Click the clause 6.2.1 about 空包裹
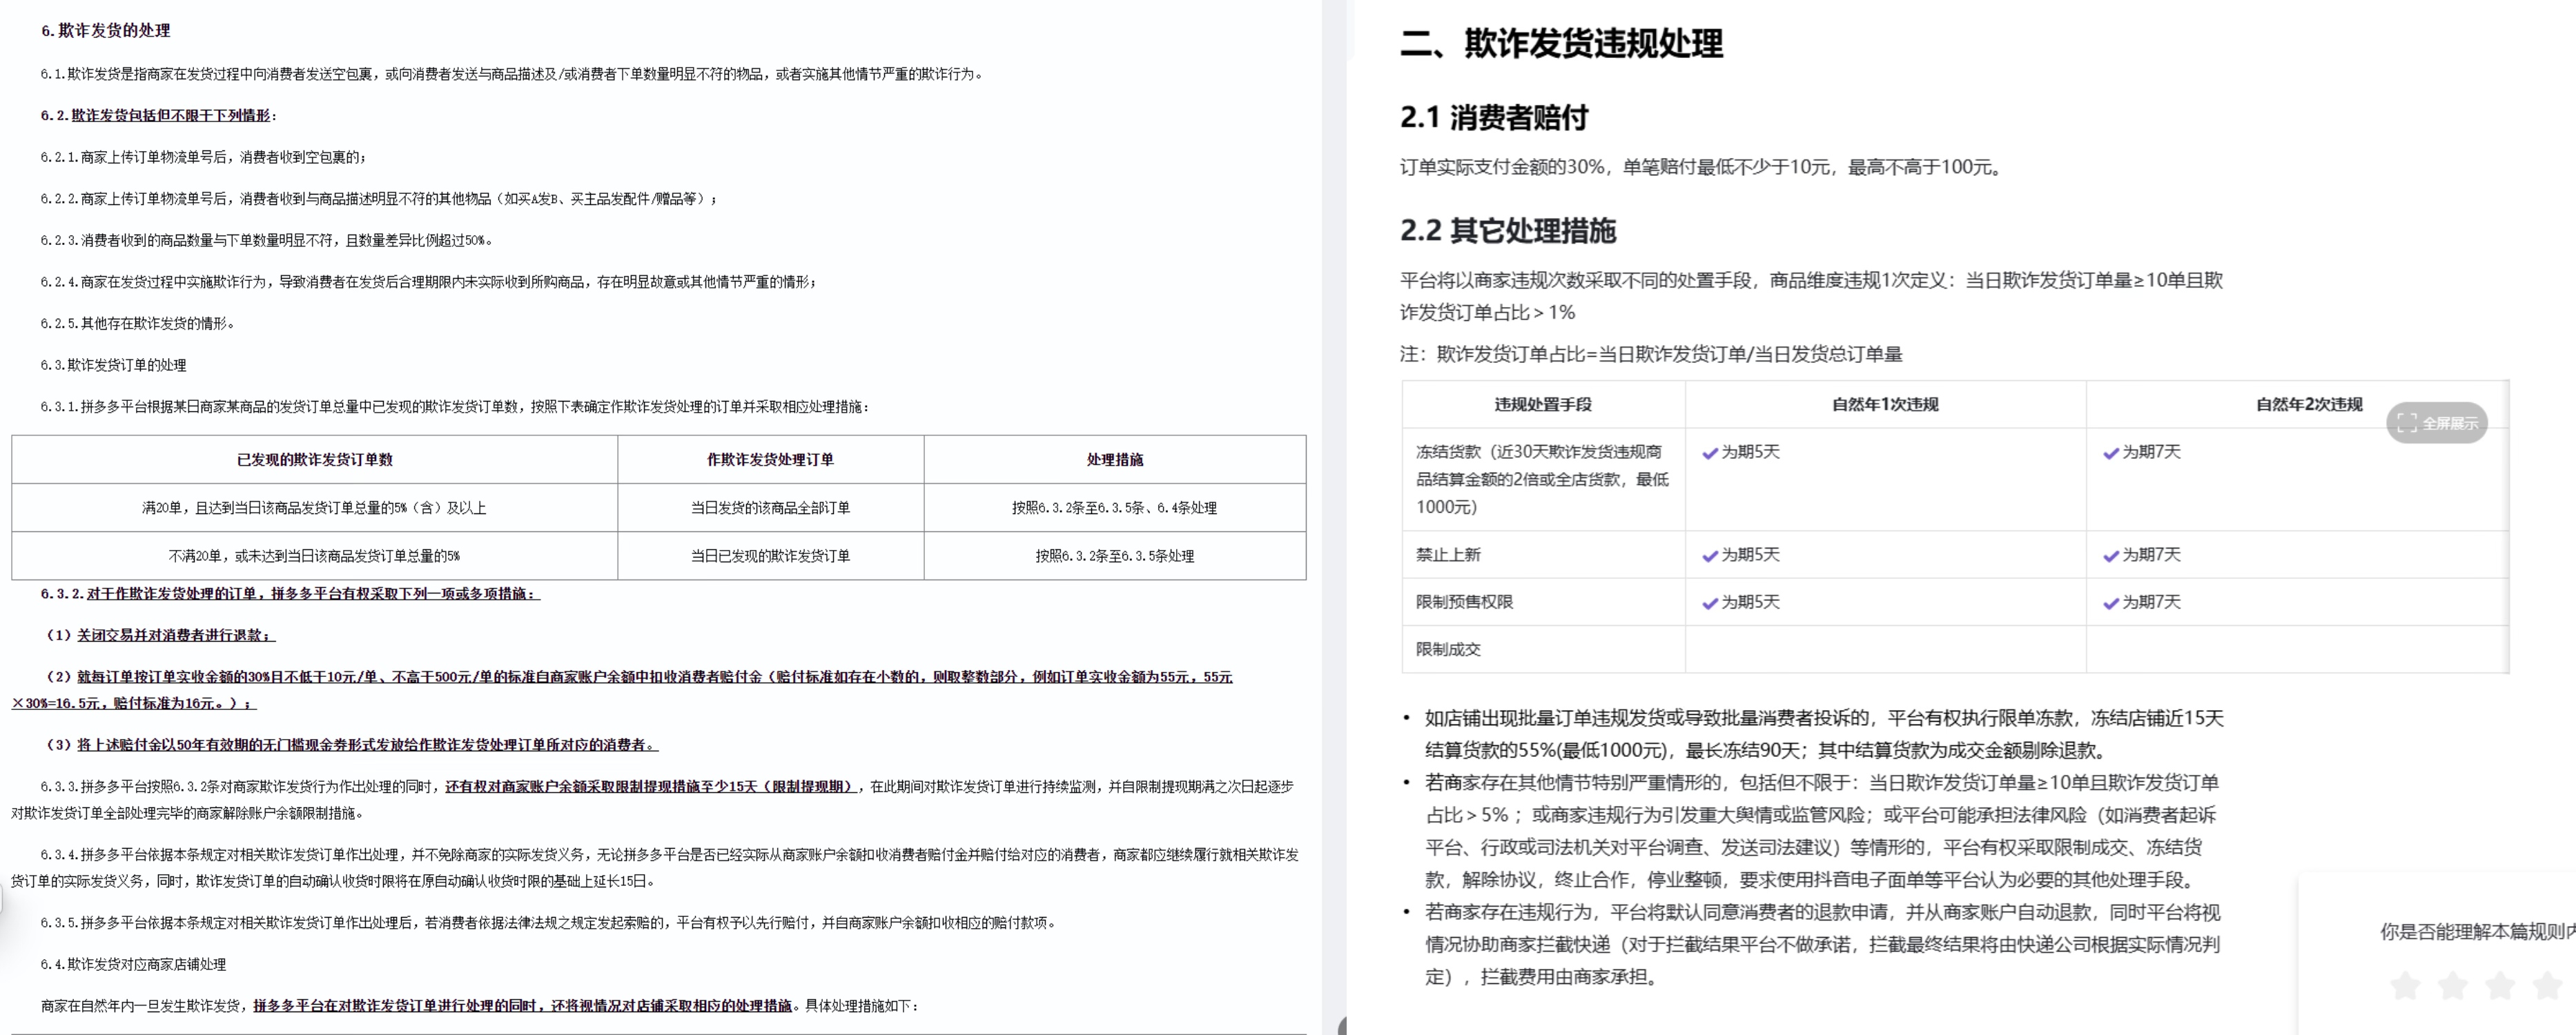Image resolution: width=2576 pixels, height=1035 pixels. pos(203,157)
